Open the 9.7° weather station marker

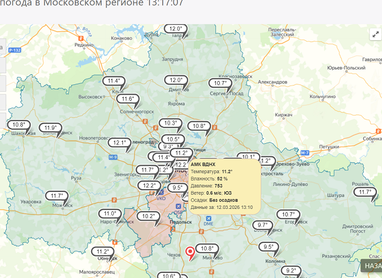263,225
